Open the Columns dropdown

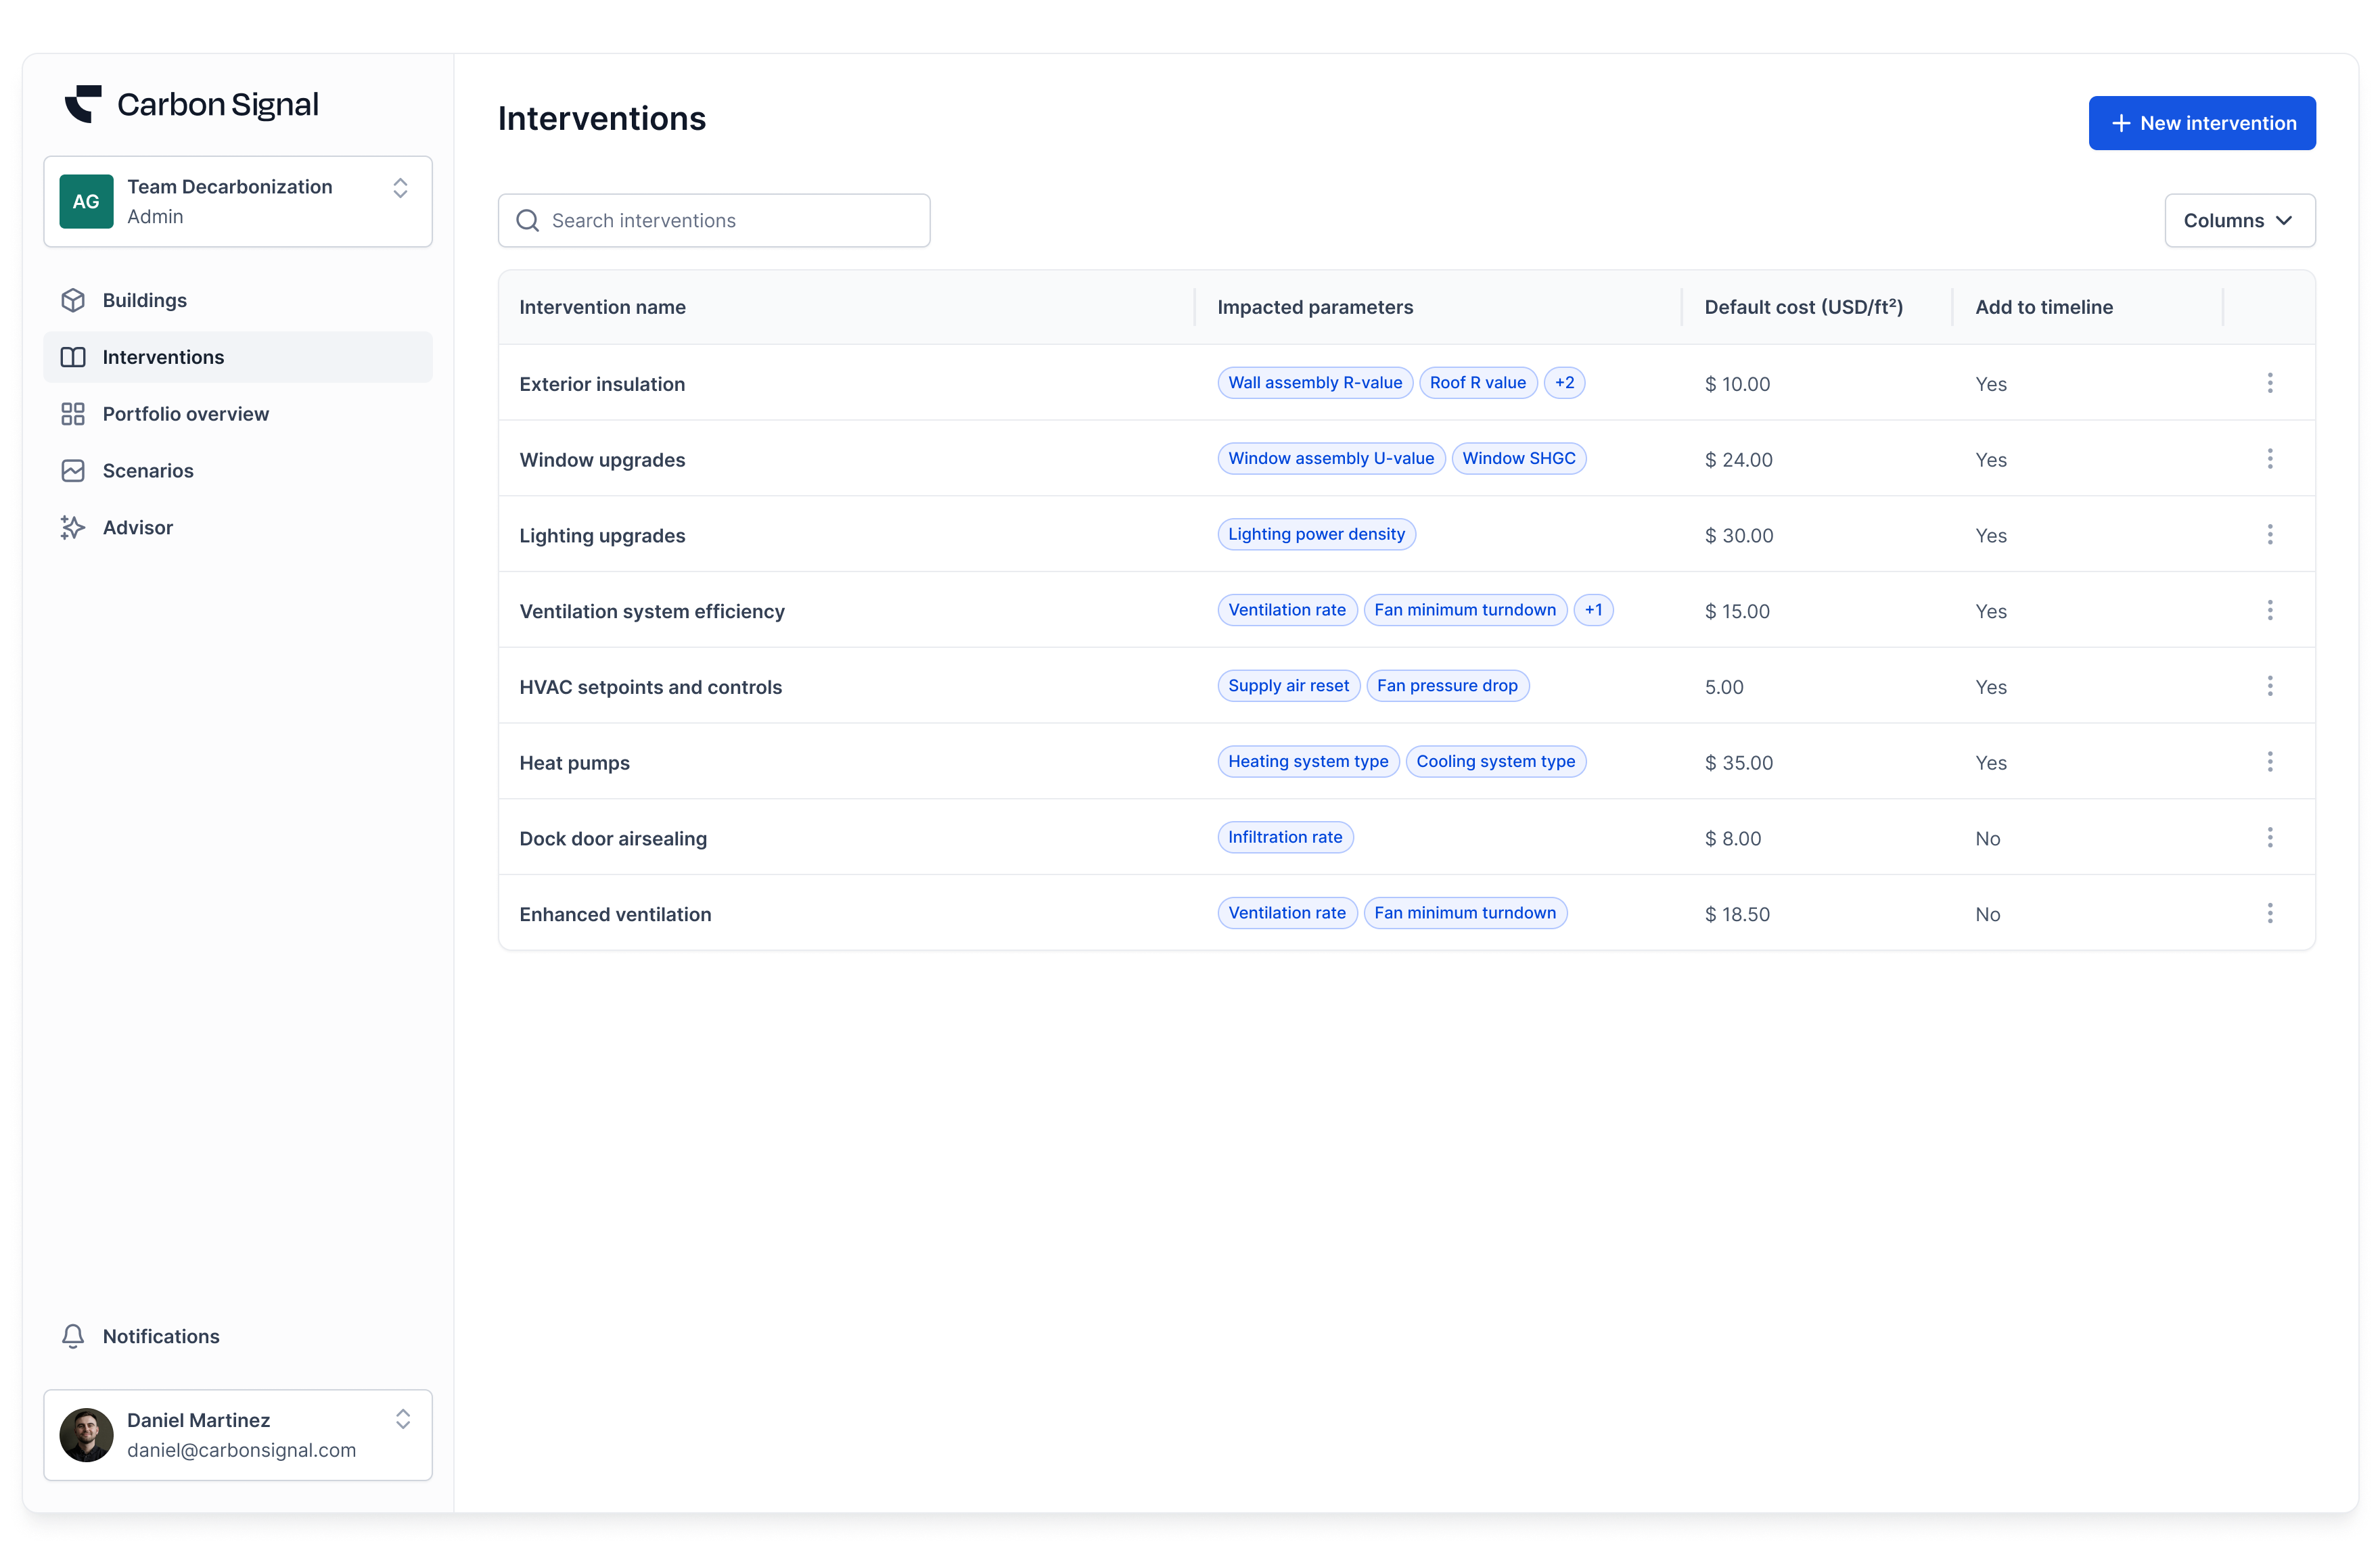2239,221
